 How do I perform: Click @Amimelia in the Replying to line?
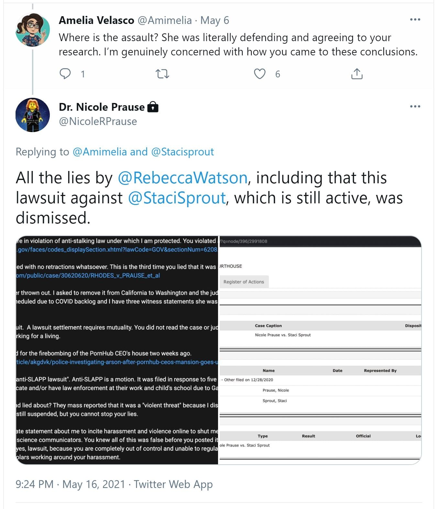(100, 152)
